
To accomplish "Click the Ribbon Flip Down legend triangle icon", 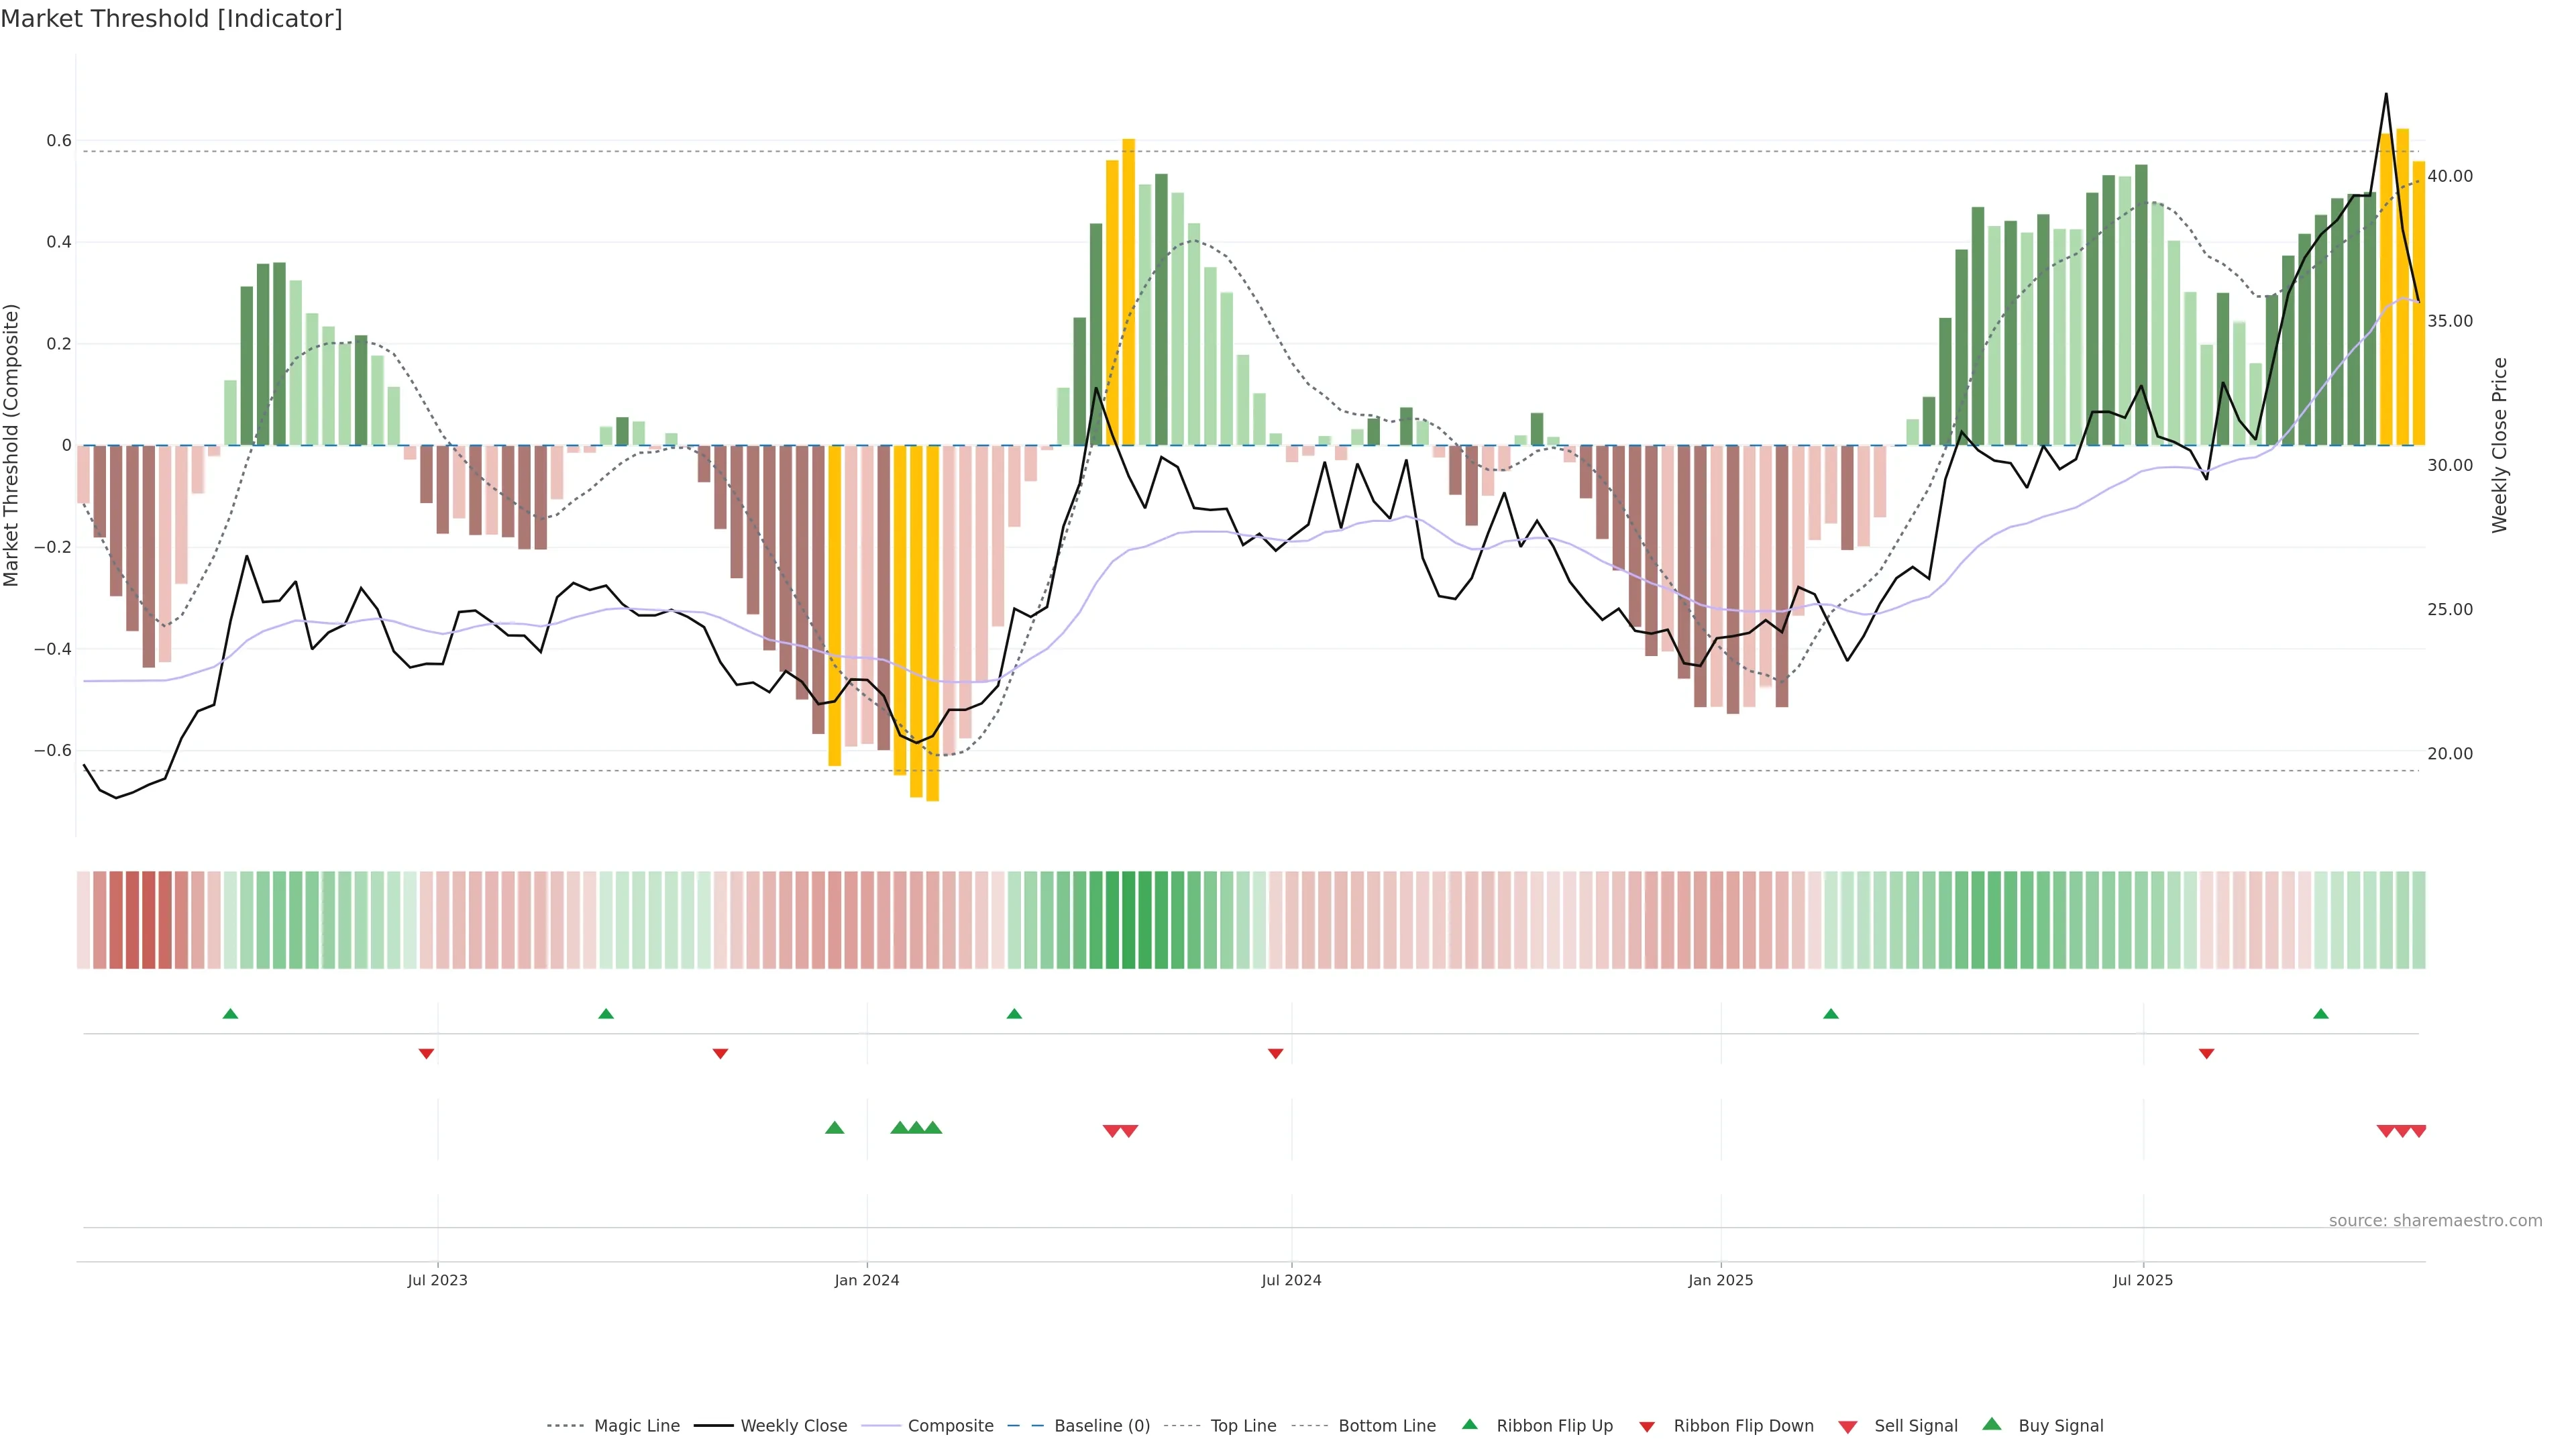I will pos(1647,1427).
